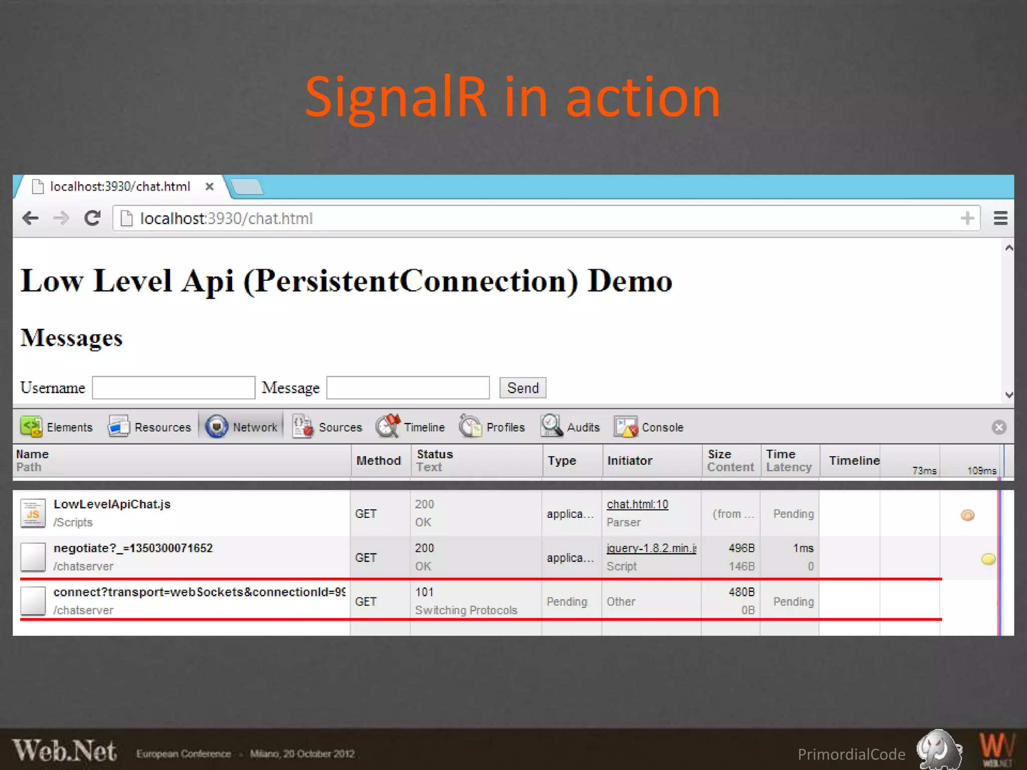
Task: Reload the chat.html page
Action: pos(92,218)
